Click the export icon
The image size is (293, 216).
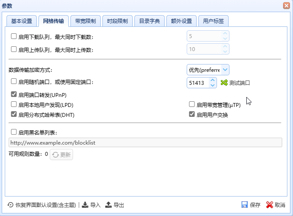point(108,205)
